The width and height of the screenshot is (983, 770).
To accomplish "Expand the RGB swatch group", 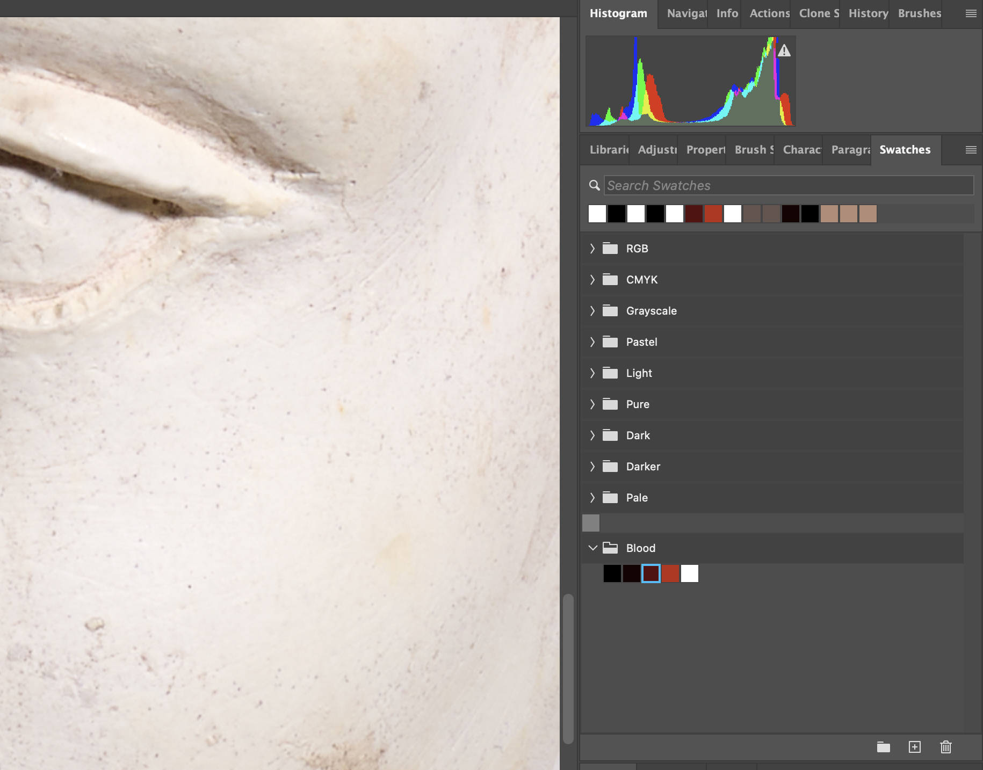I will 592,248.
